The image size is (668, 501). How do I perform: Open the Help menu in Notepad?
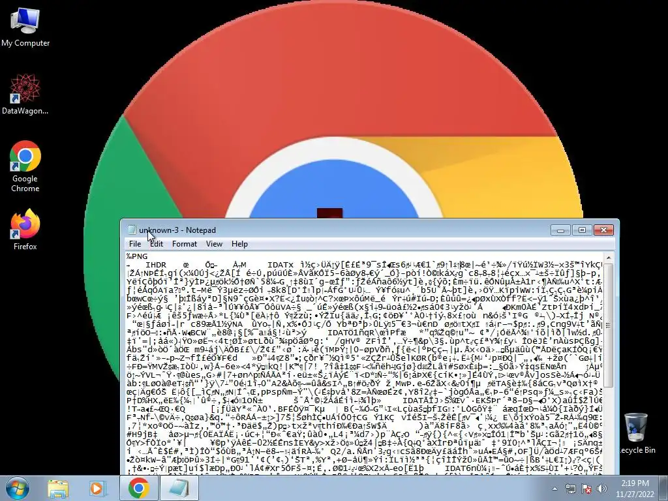(239, 244)
